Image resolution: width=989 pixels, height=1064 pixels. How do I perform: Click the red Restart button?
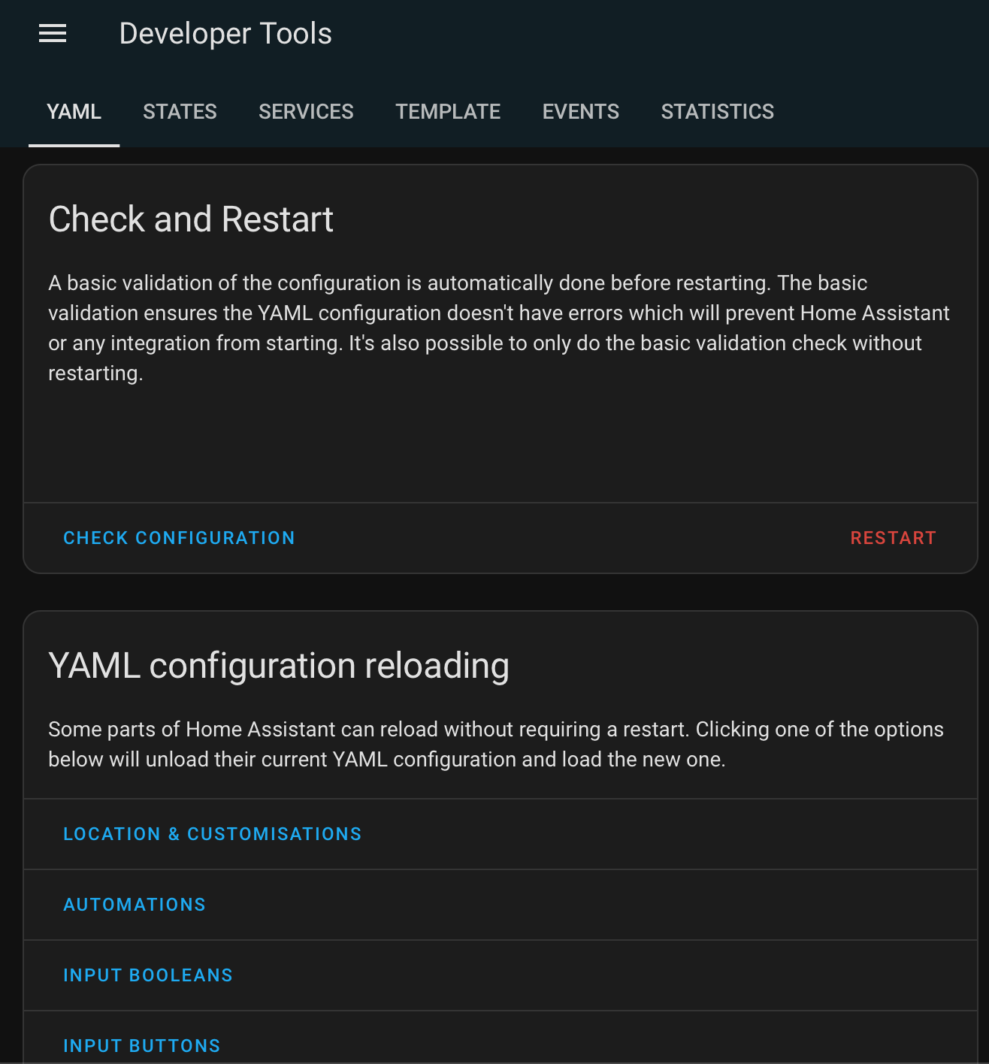(x=894, y=538)
